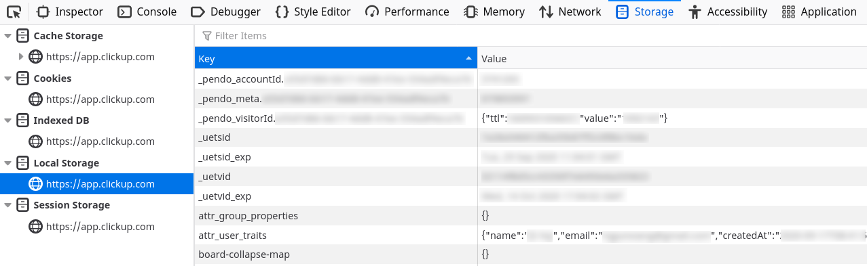The width and height of the screenshot is (867, 266).
Task: Select the _uetsid key
Action: coord(215,137)
